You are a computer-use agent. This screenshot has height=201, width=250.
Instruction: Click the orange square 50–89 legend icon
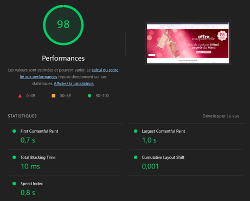click(54, 95)
